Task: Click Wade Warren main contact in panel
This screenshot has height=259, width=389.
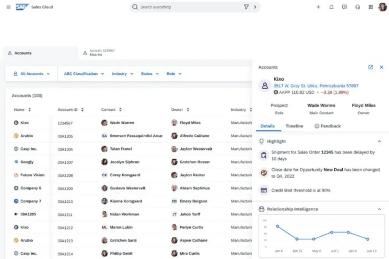Action: pos(321,105)
